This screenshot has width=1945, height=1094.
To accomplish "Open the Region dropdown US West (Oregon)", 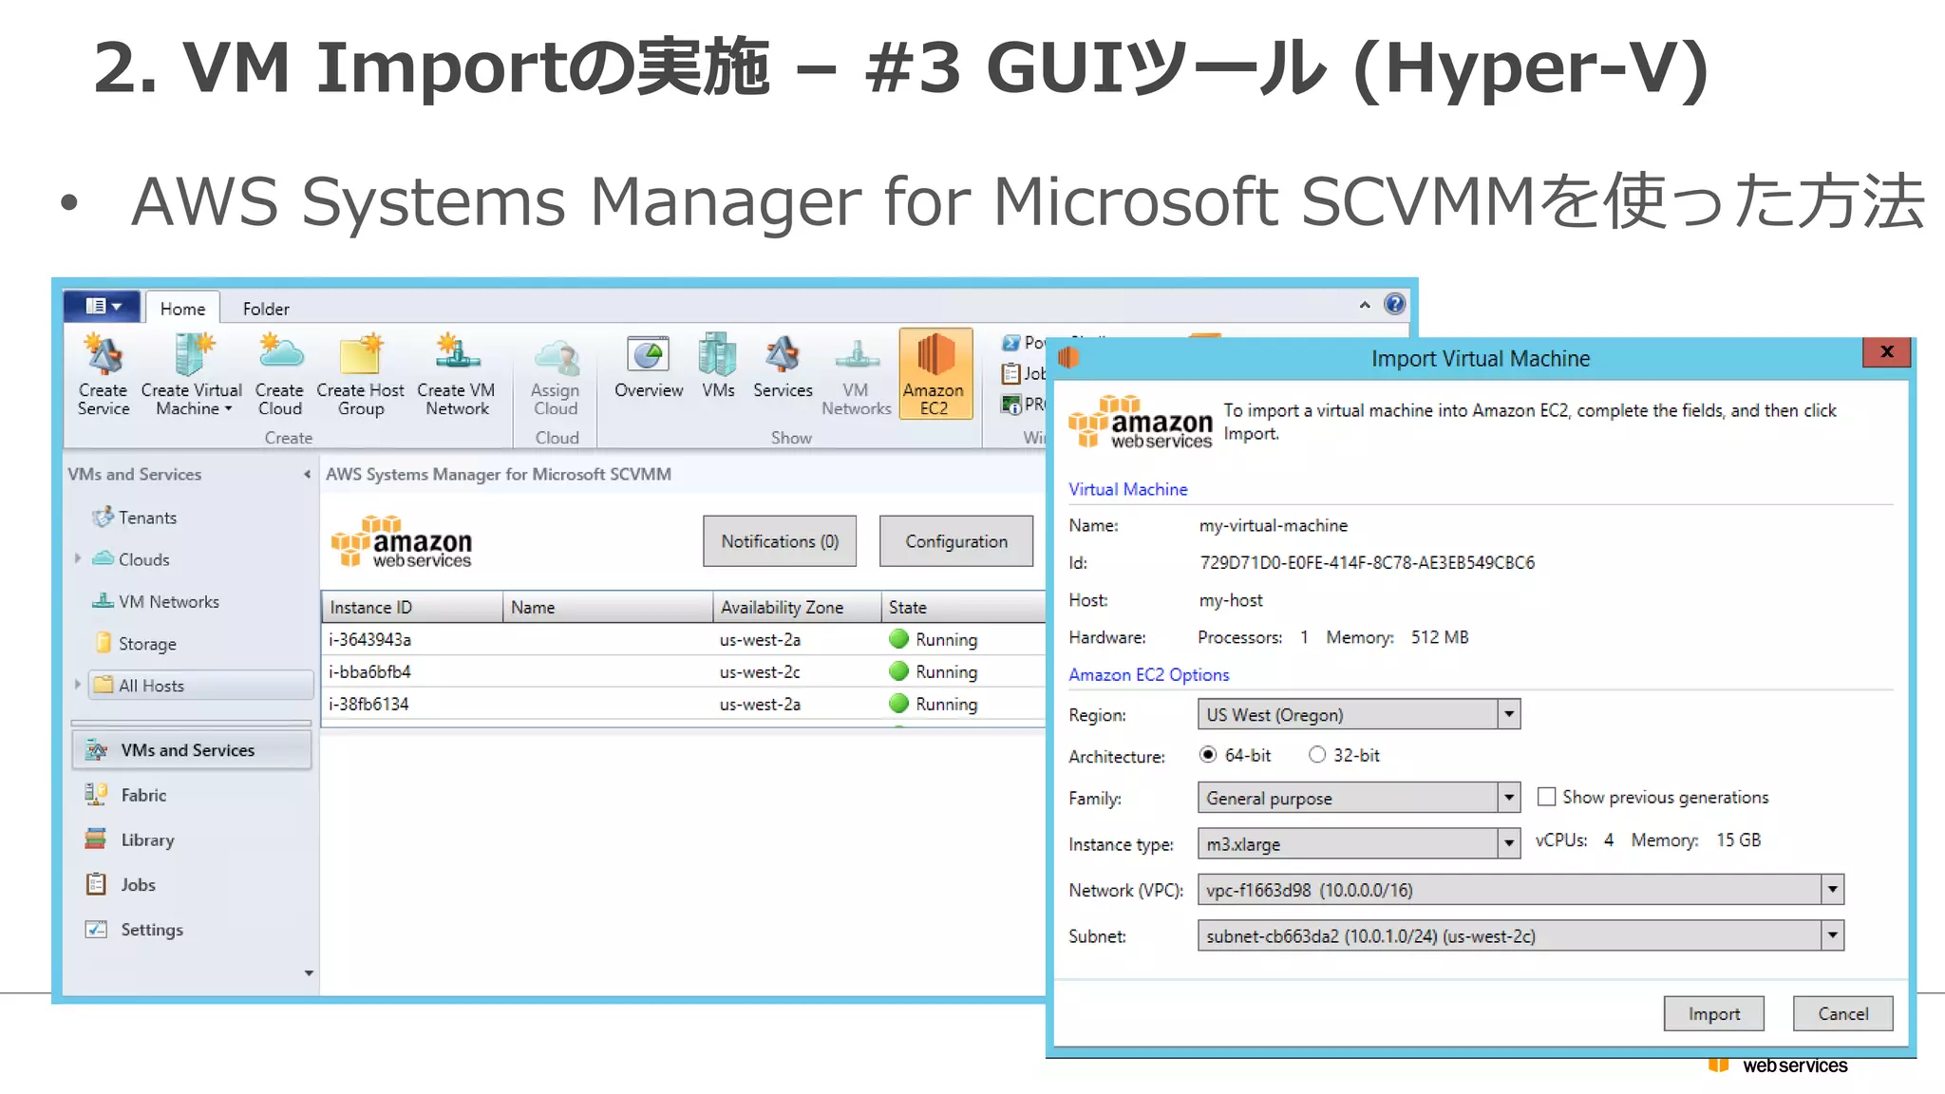I will (1359, 714).
